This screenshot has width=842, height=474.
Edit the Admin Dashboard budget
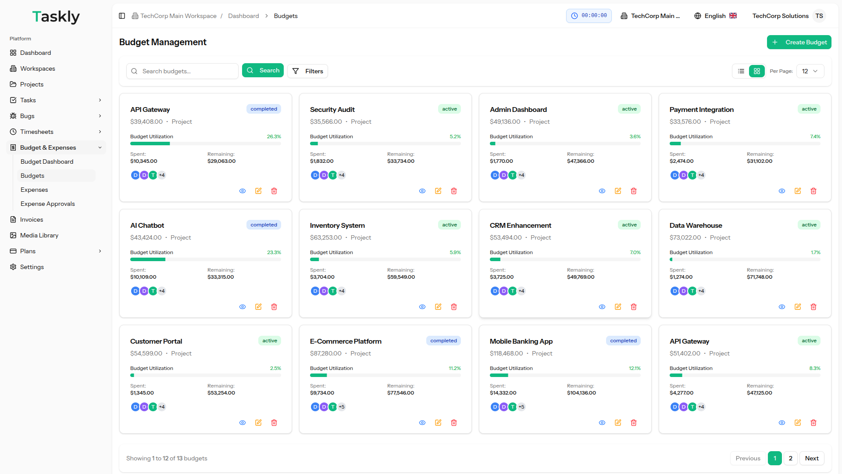click(618, 191)
